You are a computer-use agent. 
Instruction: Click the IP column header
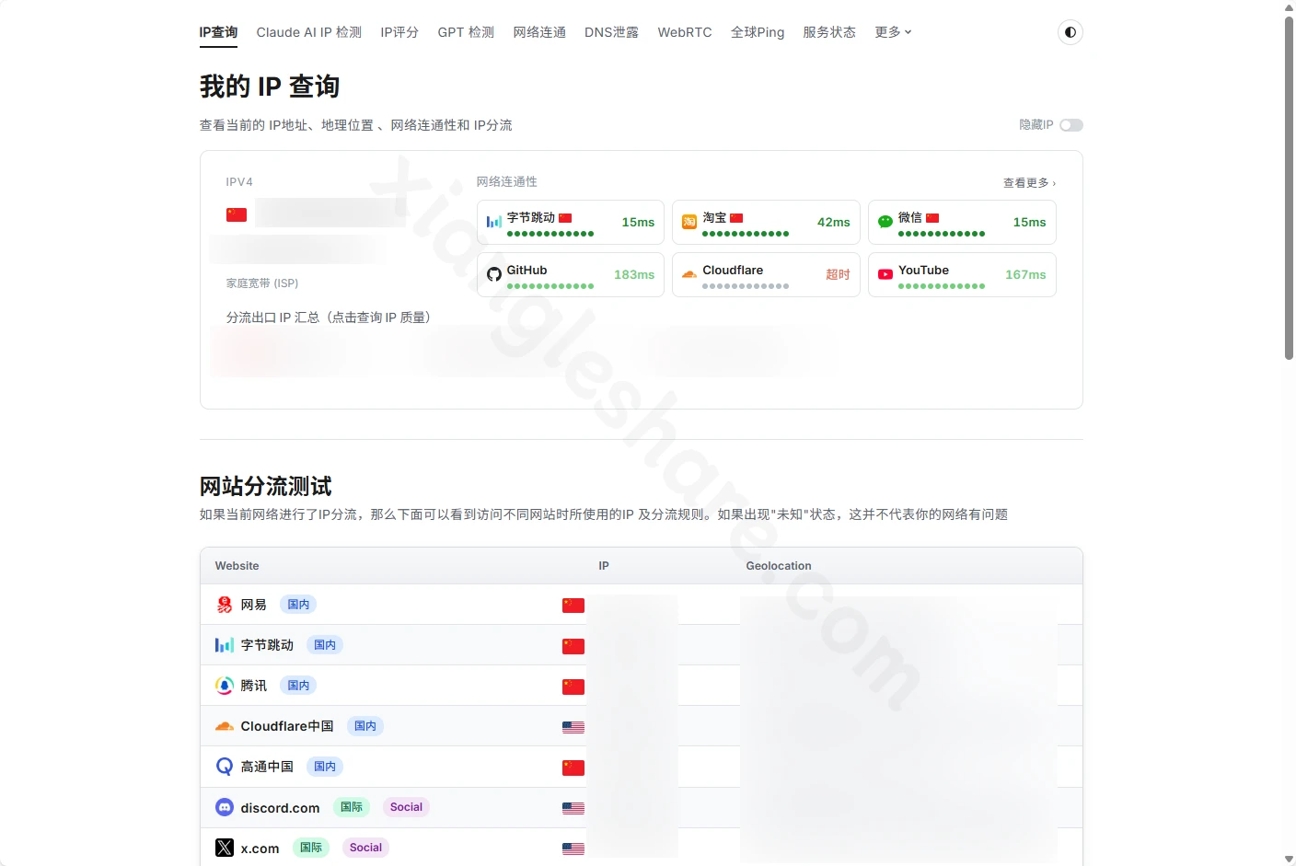604,566
